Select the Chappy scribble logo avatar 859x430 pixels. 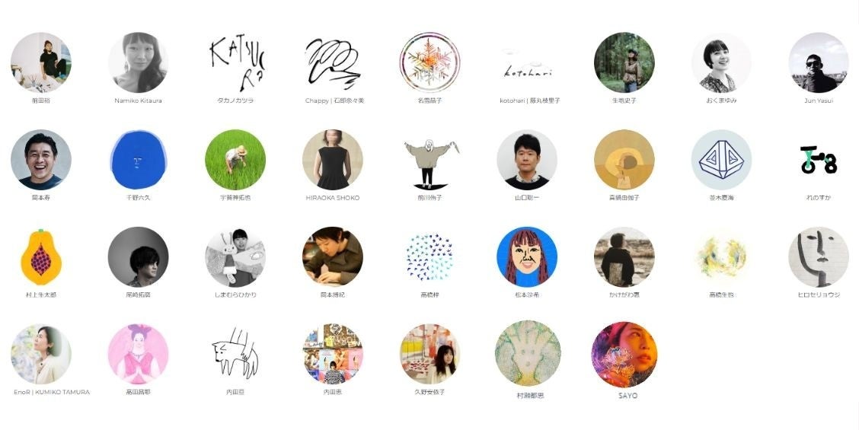coord(333,62)
